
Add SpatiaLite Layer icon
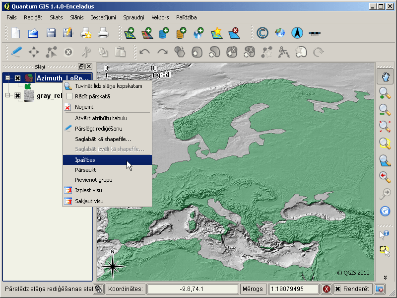pyautogui.click(x=181, y=33)
